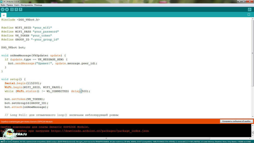
Task: Click the console horizontal scroll-right arrow
Action: pyautogui.click(x=250, y=138)
